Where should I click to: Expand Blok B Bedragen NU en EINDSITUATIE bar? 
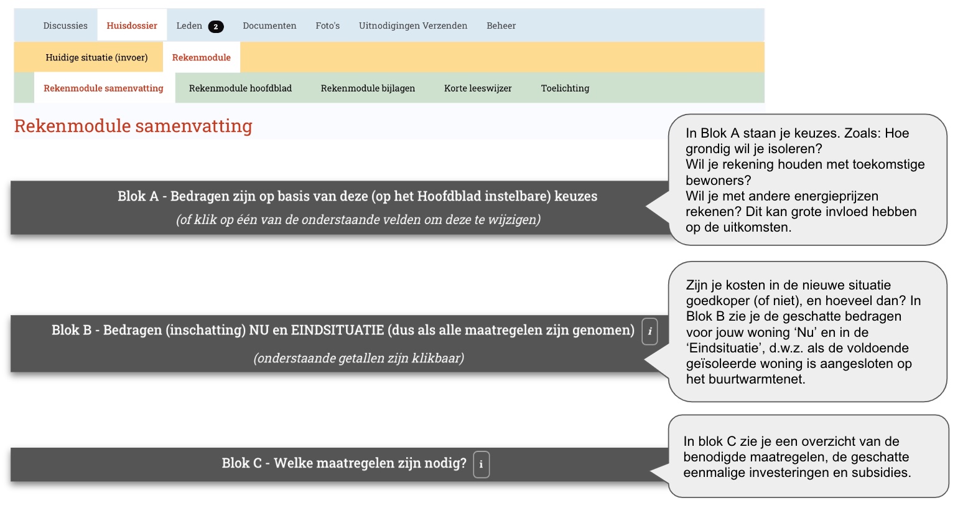tap(340, 344)
